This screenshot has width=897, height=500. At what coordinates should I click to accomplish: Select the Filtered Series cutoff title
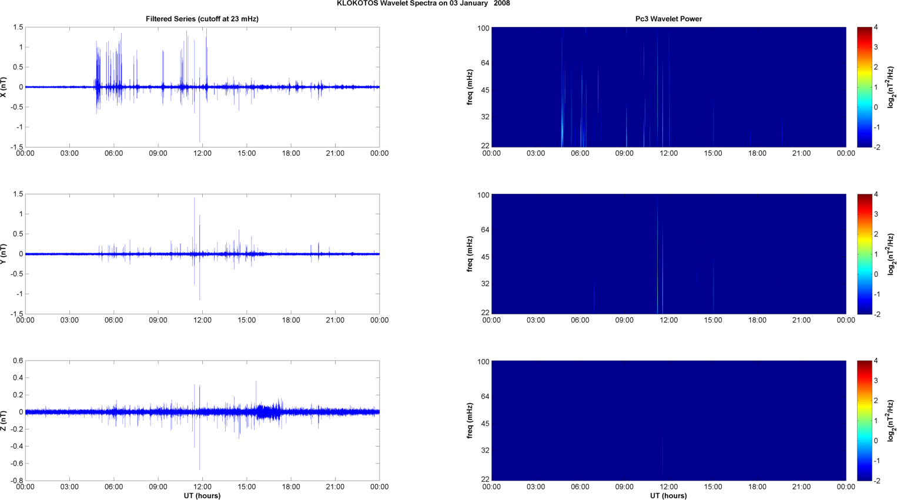(x=202, y=19)
